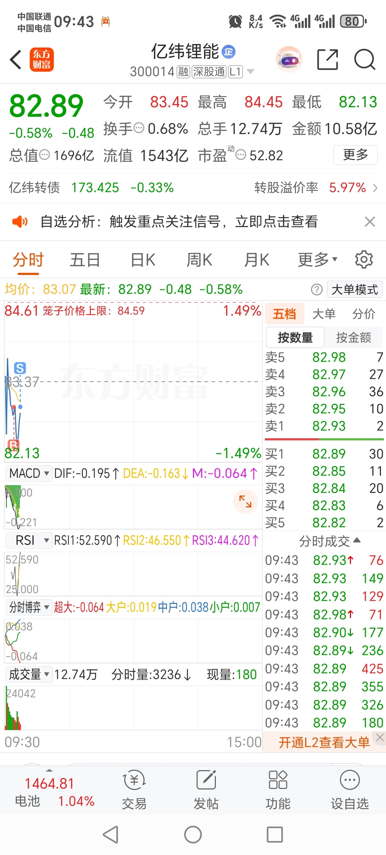Tap the 融 margin badge
The image size is (386, 855).
pos(183,72)
